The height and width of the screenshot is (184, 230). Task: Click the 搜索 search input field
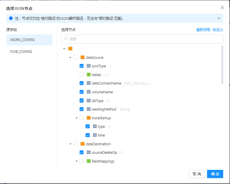(142, 39)
